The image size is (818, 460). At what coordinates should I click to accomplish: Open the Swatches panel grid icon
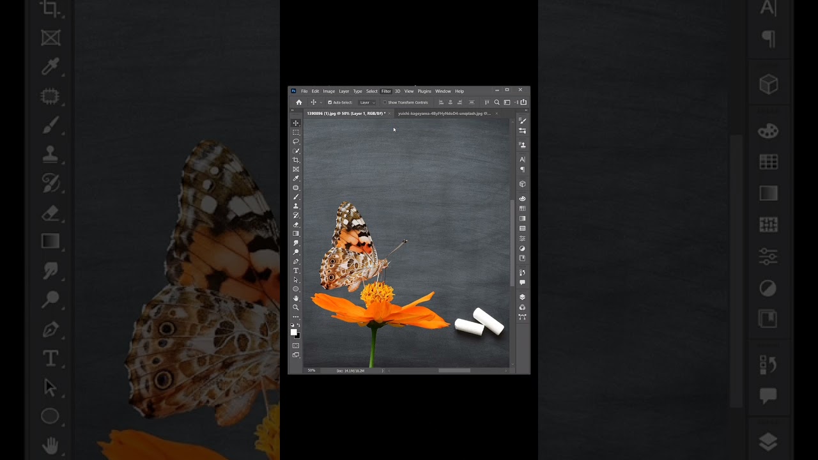tap(522, 208)
